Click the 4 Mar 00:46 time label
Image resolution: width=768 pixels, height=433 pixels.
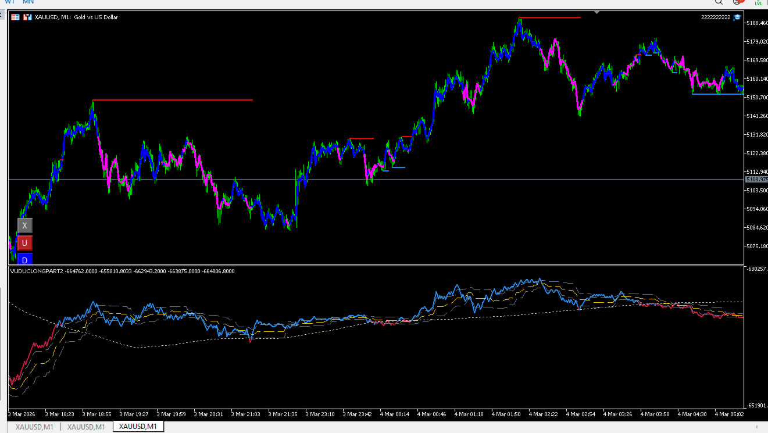(x=431, y=414)
